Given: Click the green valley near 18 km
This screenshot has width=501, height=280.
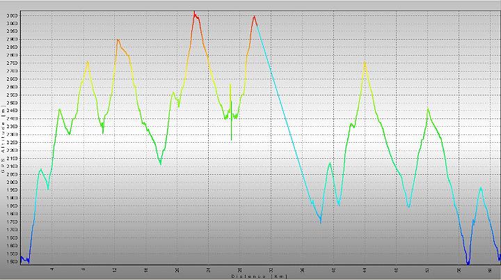Looking at the screenshot, I should (161, 164).
